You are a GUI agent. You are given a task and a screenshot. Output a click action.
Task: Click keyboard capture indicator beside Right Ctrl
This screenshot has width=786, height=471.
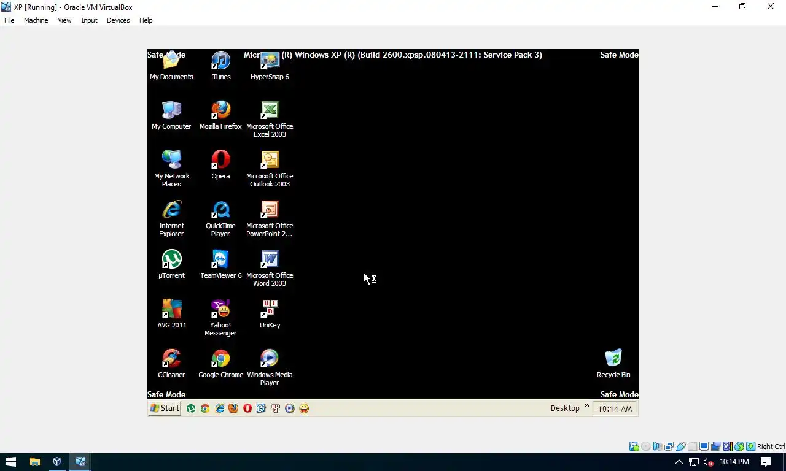coord(750,446)
